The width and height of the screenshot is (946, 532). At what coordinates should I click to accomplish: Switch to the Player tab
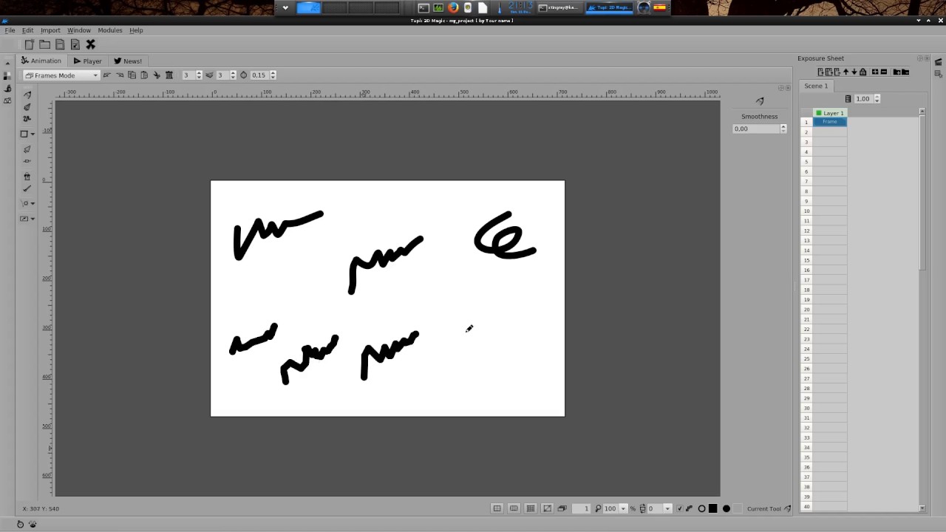point(87,61)
